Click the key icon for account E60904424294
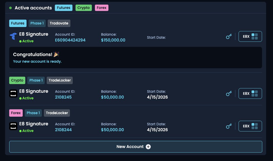273x161 pixels. (229, 36)
